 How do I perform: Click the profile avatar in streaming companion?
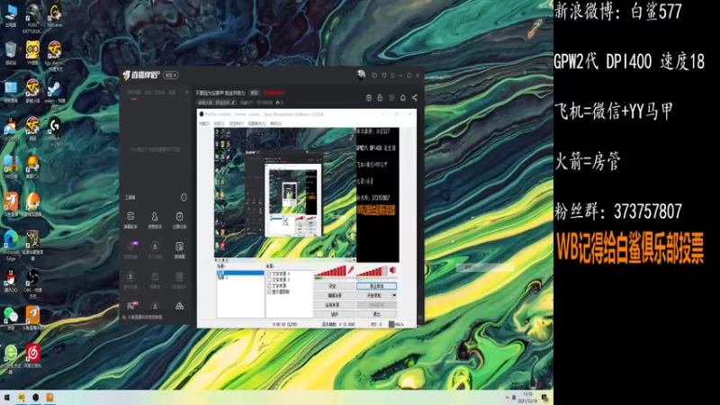tap(361, 75)
